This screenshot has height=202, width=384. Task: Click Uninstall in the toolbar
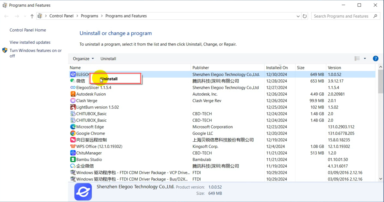pos(108,59)
